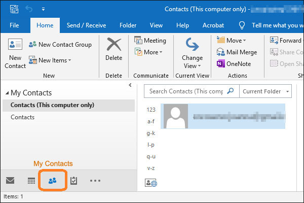Jump to g-k contacts index
Image resolution: width=304 pixels, height=203 pixels.
[x=151, y=133]
